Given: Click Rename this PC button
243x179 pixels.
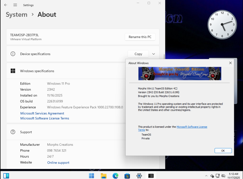Looking at the screenshot, I should pyautogui.click(x=140, y=37).
